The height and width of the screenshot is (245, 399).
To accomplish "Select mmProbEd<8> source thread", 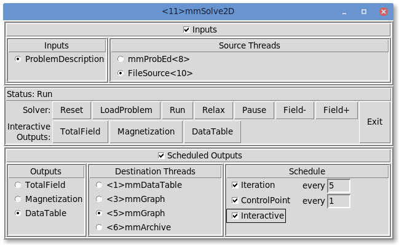I will (x=120, y=59).
